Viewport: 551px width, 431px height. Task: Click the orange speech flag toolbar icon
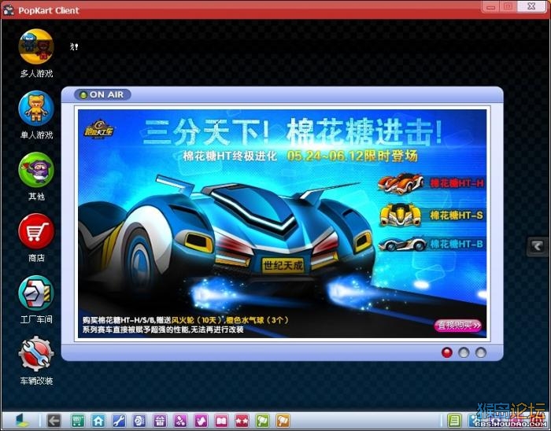pyautogui.click(x=283, y=421)
